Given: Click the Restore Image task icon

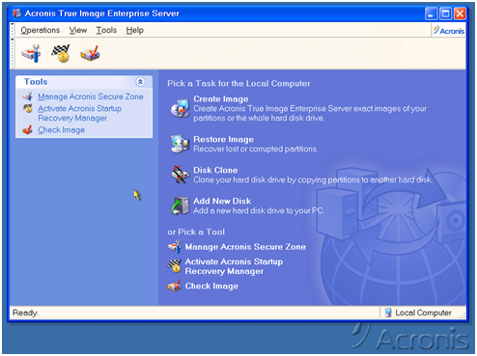Looking at the screenshot, I should tap(180, 144).
